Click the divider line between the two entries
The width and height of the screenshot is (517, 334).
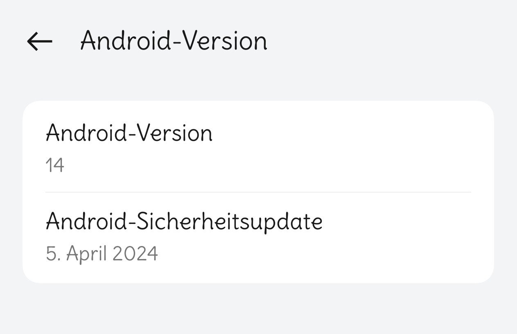[258, 192]
